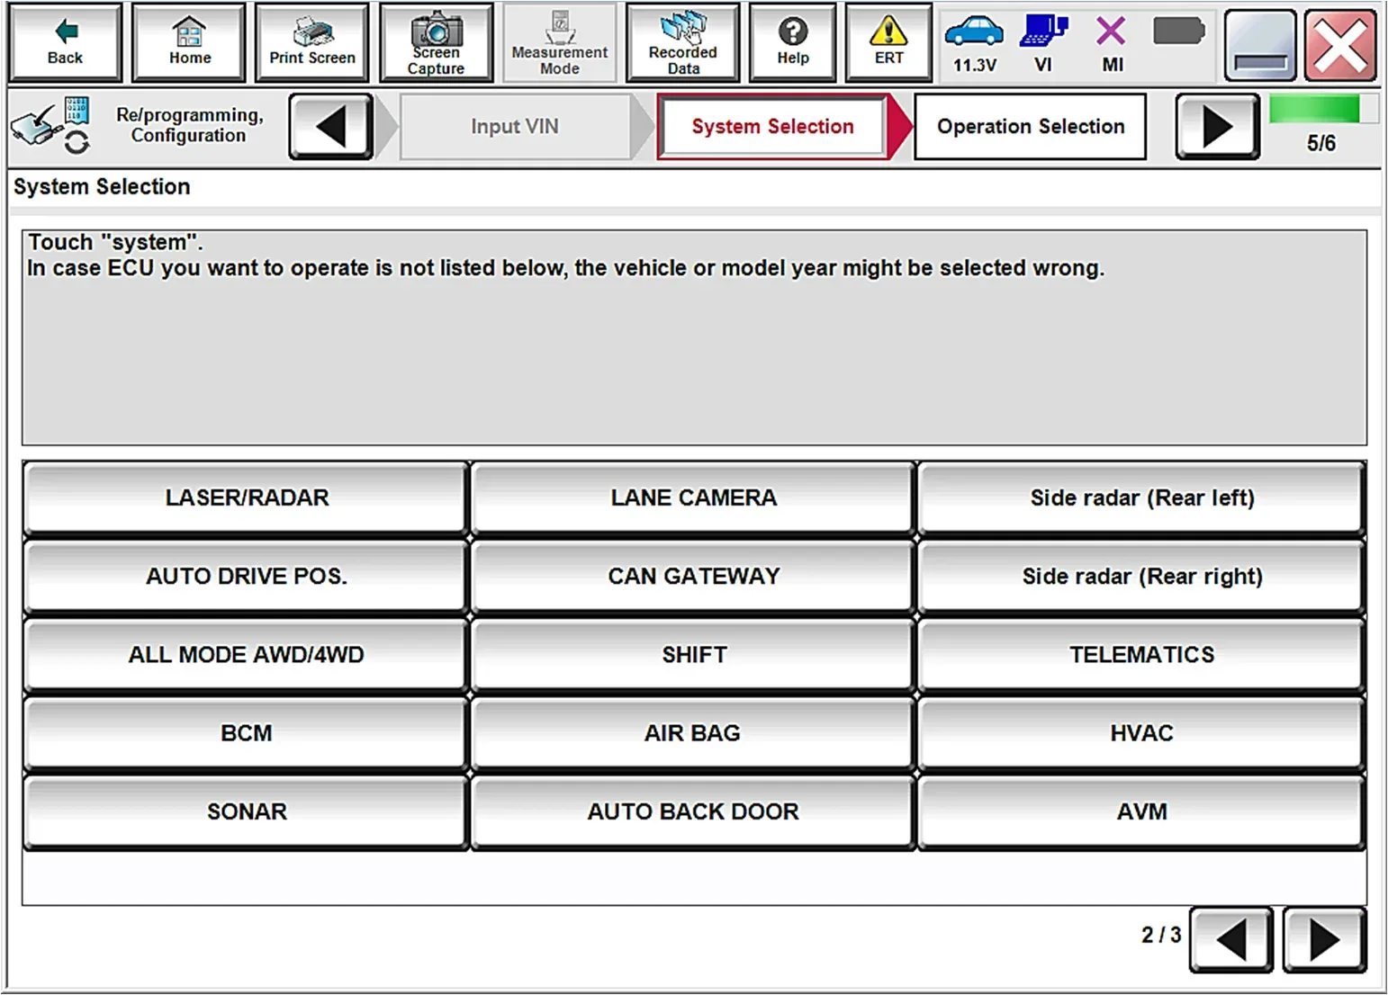Select the SONAR system
The height and width of the screenshot is (995, 1388).
tap(246, 811)
